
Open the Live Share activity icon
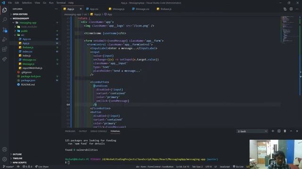click(5, 59)
